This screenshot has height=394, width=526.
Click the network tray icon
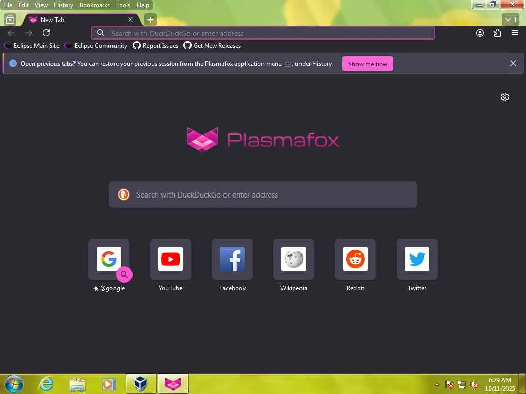pyautogui.click(x=462, y=385)
